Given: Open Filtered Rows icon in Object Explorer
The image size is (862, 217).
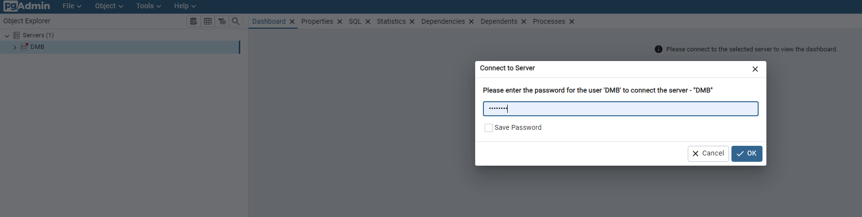Looking at the screenshot, I should (222, 21).
